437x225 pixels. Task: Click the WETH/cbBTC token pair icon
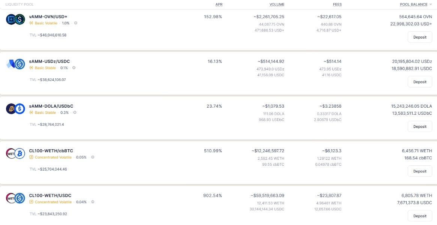click(x=15, y=153)
